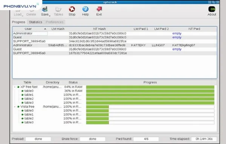The height and width of the screenshot is (144, 226).
Task: Click the green status dot for Vista free
Action: pos(18,106)
